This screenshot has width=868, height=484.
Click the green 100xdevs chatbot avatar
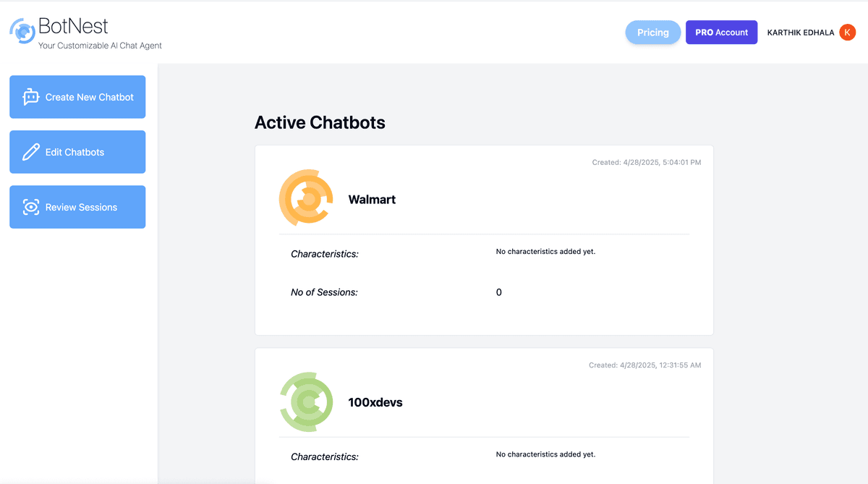pos(306,402)
